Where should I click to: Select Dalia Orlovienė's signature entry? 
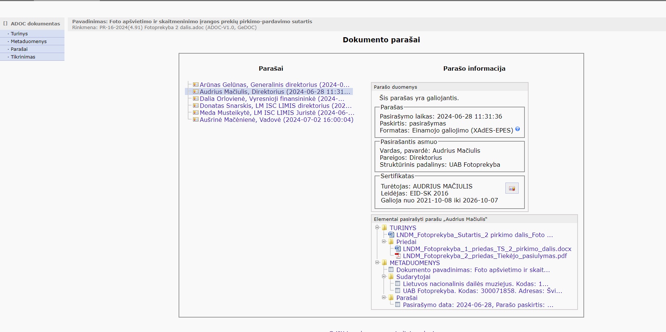[272, 99]
